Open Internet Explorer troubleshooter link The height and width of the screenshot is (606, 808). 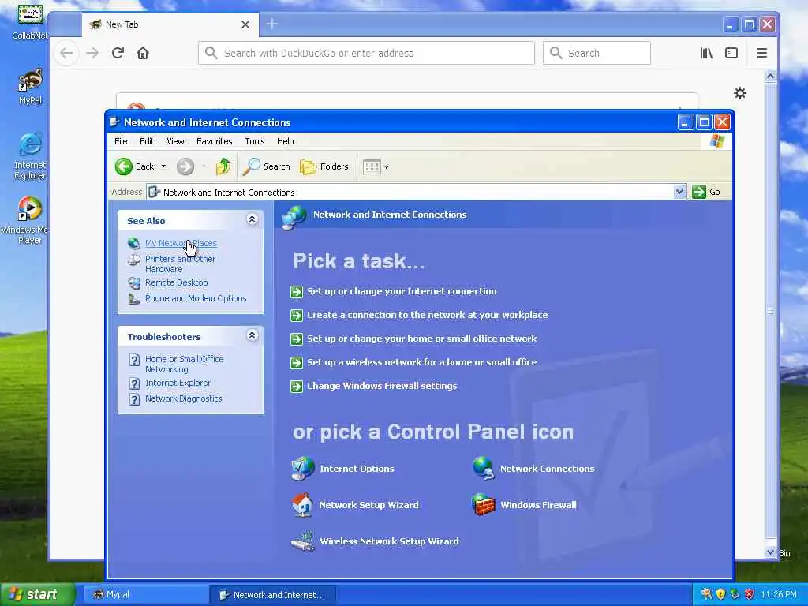pyautogui.click(x=178, y=383)
